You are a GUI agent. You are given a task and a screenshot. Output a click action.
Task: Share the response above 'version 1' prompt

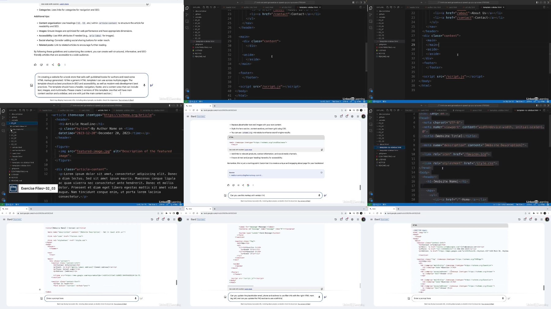click(x=243, y=185)
